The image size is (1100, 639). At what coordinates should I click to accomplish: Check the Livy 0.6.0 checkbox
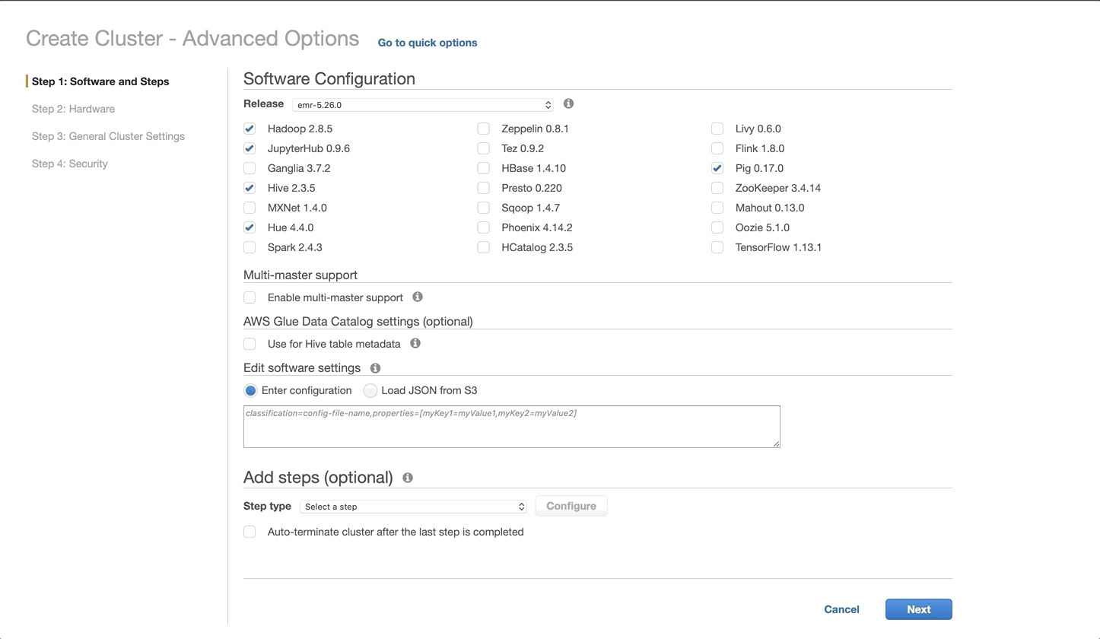click(717, 129)
